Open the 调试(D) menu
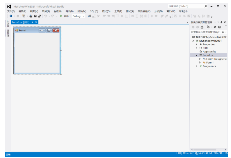231x158 pixels. pyautogui.click(x=70, y=11)
